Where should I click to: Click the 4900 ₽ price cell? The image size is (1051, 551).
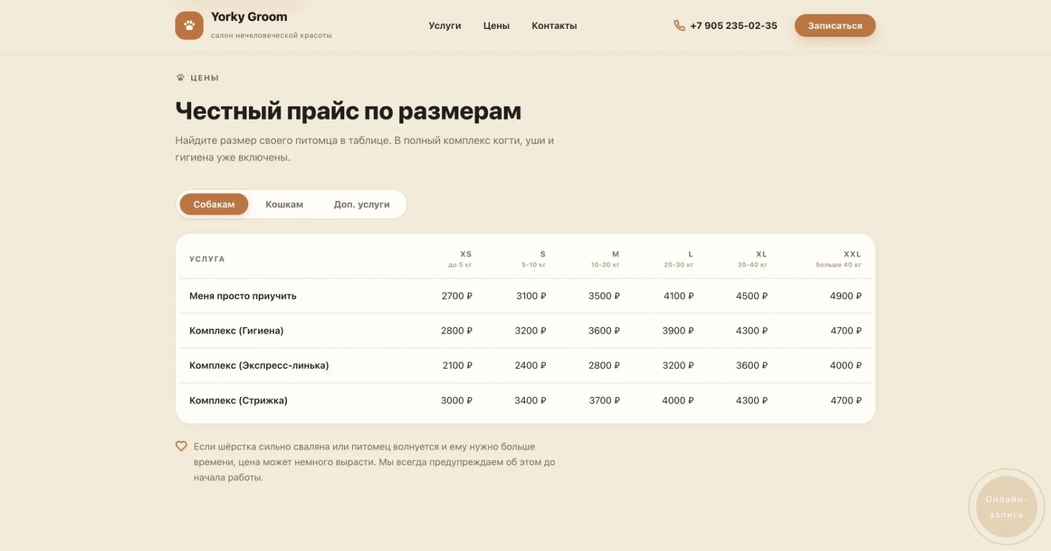click(x=846, y=296)
